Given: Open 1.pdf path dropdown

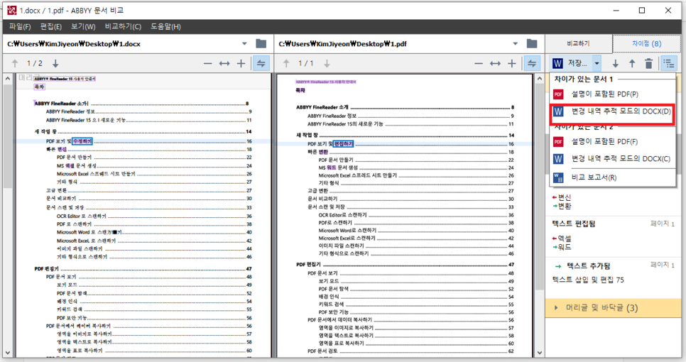Looking at the screenshot, I should click(x=516, y=44).
